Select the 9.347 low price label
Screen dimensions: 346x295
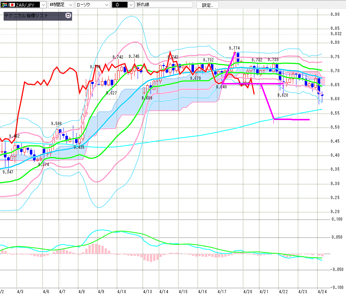click(8, 172)
